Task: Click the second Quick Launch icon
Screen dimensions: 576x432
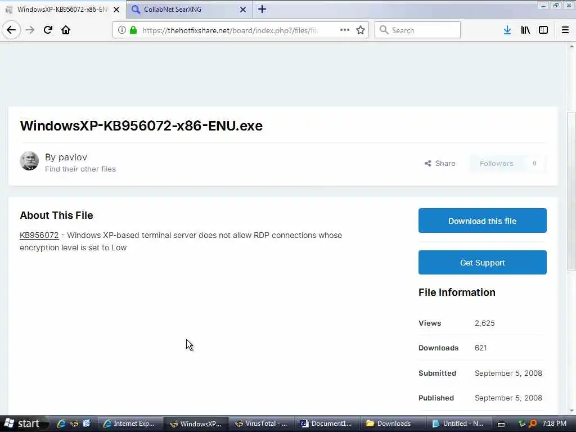Action: [x=74, y=424]
